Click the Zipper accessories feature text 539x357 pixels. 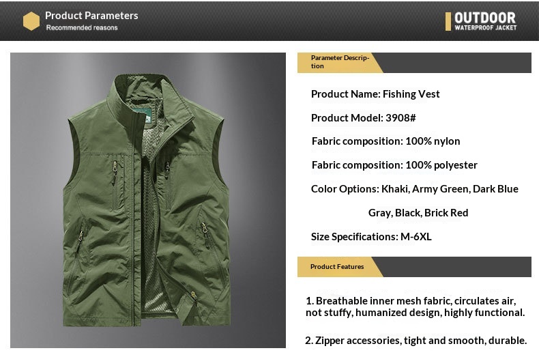416,340
